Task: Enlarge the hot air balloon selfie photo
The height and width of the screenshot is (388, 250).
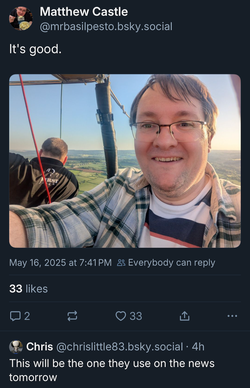Action: click(125, 161)
